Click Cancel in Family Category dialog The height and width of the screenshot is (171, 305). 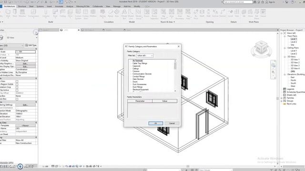[x=172, y=123]
